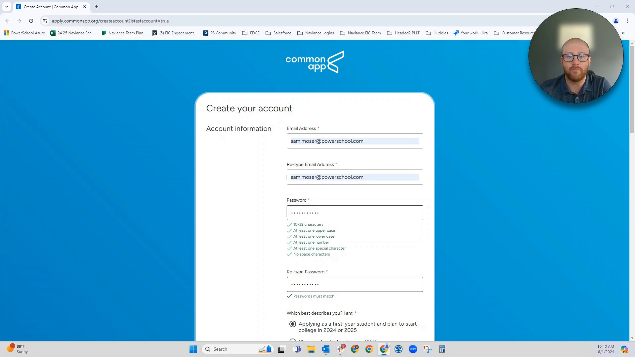Select the Create Account browser tab
This screenshot has height=357, width=635.
tap(51, 7)
